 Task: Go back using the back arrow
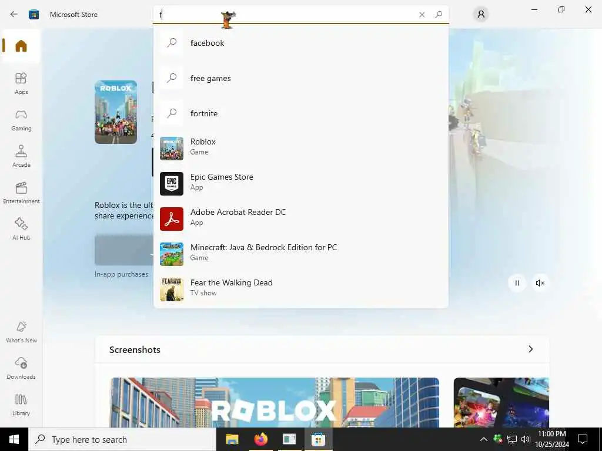pos(14,14)
